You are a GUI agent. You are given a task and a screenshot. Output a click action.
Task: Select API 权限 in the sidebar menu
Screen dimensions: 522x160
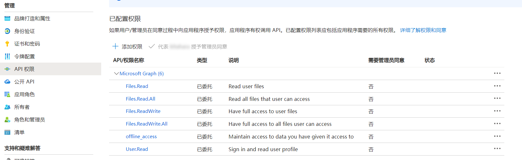click(24, 69)
